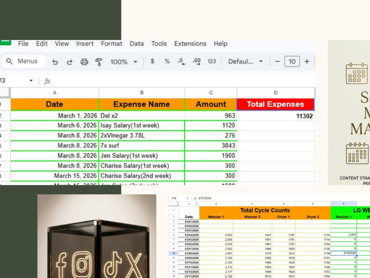Open the Help menu
Screen dimensions: 370x278
pos(221,43)
